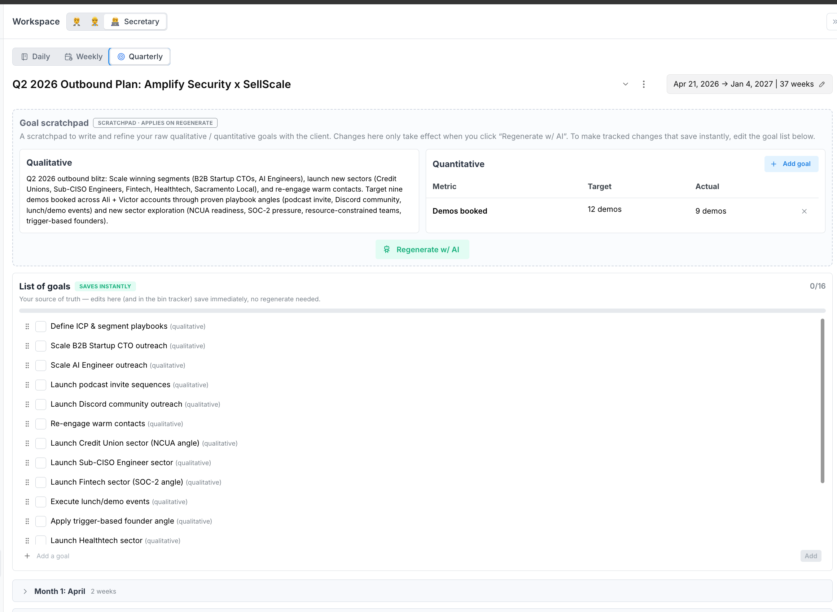Check Launch Discord community outreach goal

(41, 404)
